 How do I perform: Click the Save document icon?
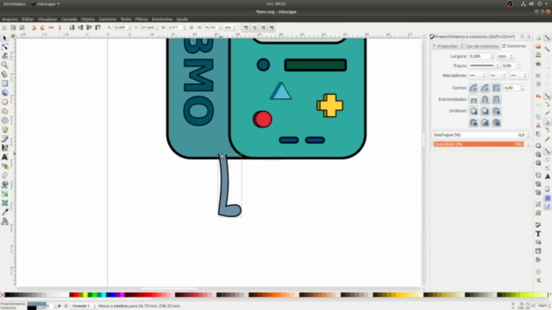click(538, 55)
